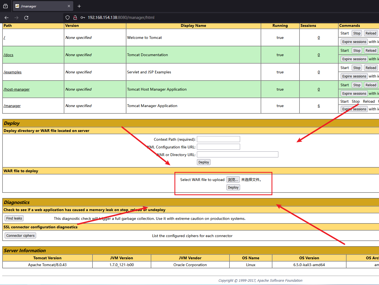Expire sessions for /host-manager application
This screenshot has height=285, width=379.
(x=354, y=93)
